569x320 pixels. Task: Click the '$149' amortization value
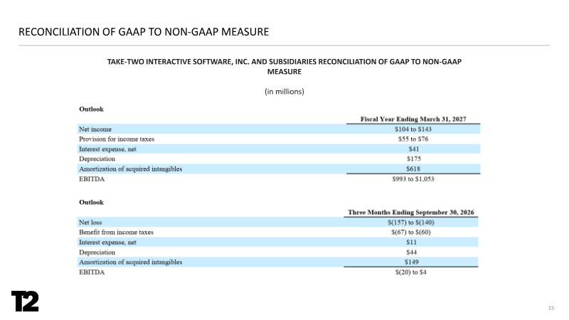click(x=412, y=262)
